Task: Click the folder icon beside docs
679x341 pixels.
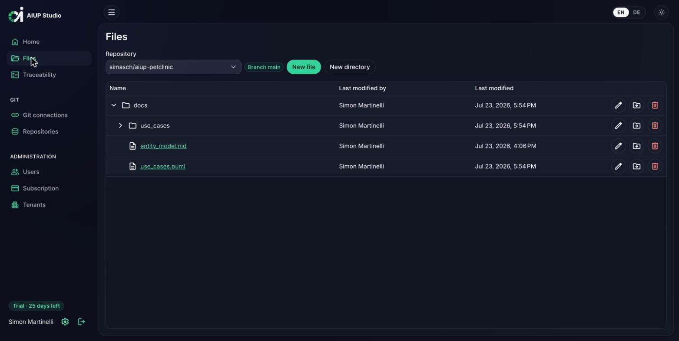Action: click(126, 105)
